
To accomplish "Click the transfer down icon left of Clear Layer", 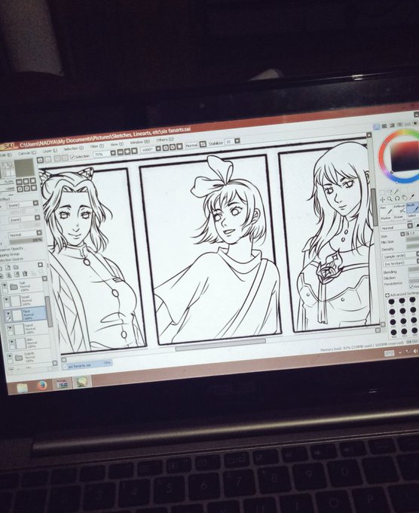I will click(9, 275).
